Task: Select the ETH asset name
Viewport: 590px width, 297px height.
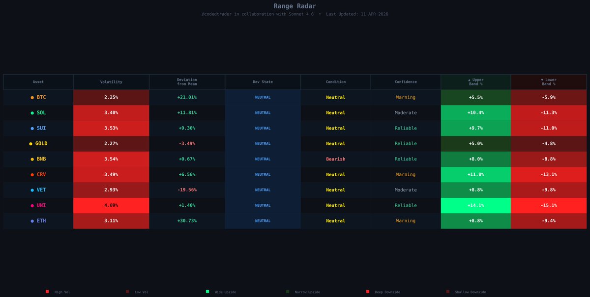Action: pyautogui.click(x=41, y=221)
